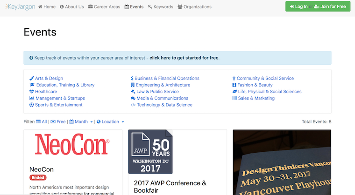Viewport: 355px width, 195px height.
Task: Click the Business dollar sign icon
Action: click(132, 78)
